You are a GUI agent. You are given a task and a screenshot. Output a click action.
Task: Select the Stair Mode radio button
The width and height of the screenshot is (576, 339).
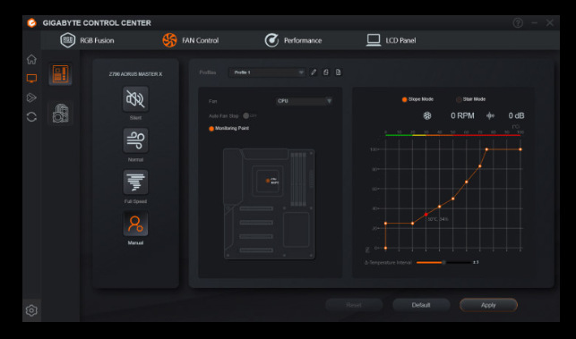coord(459,99)
